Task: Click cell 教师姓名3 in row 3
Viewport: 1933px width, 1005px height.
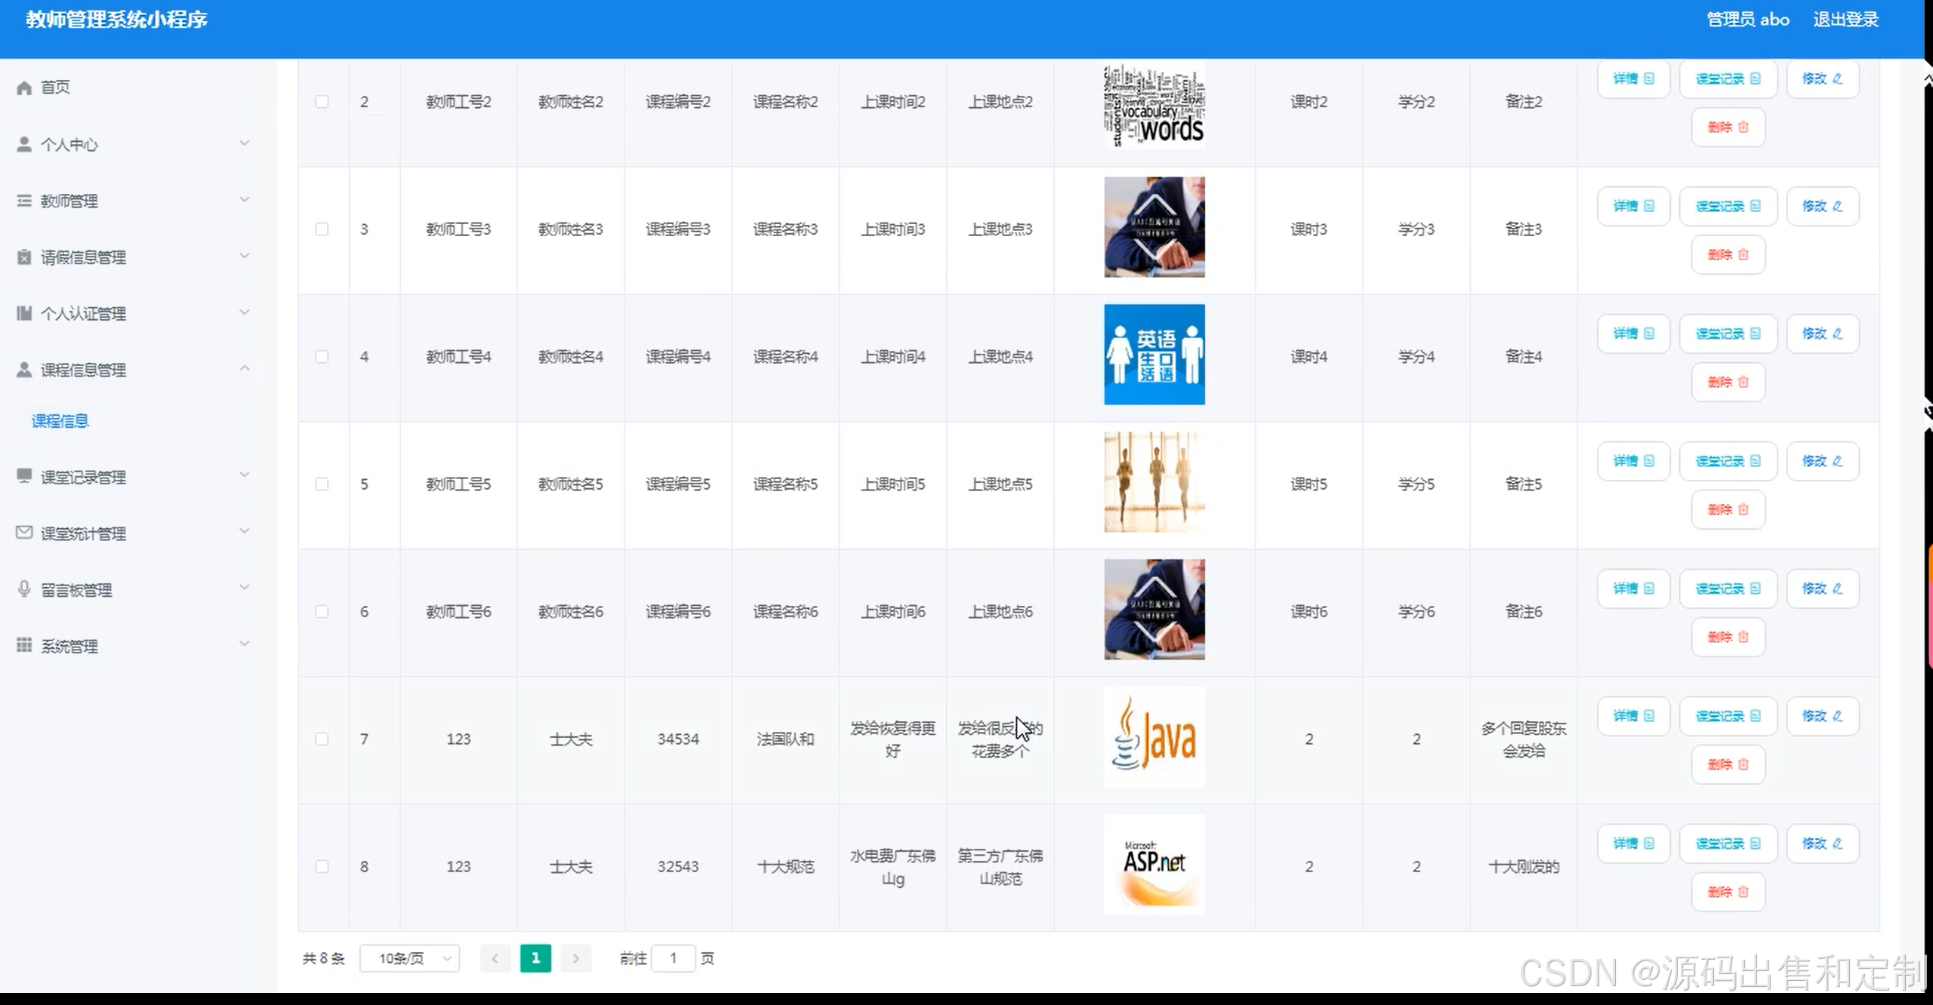Action: point(571,229)
